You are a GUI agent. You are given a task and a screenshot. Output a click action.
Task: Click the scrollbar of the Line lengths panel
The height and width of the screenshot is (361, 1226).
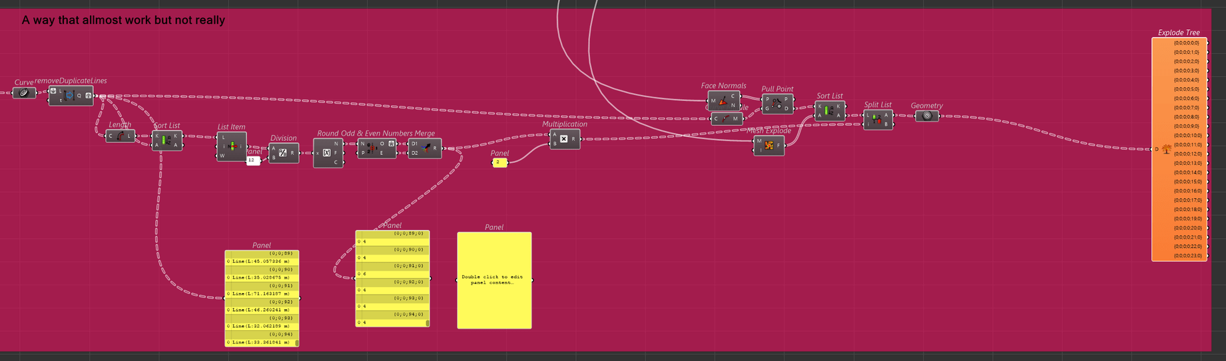click(x=296, y=343)
